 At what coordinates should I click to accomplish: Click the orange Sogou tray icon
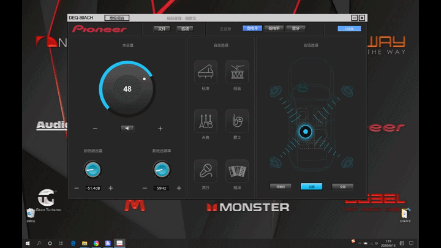pos(353,241)
